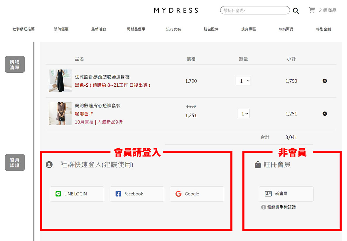
Task: Log in with LINE LOGIN button
Action: 77,194
